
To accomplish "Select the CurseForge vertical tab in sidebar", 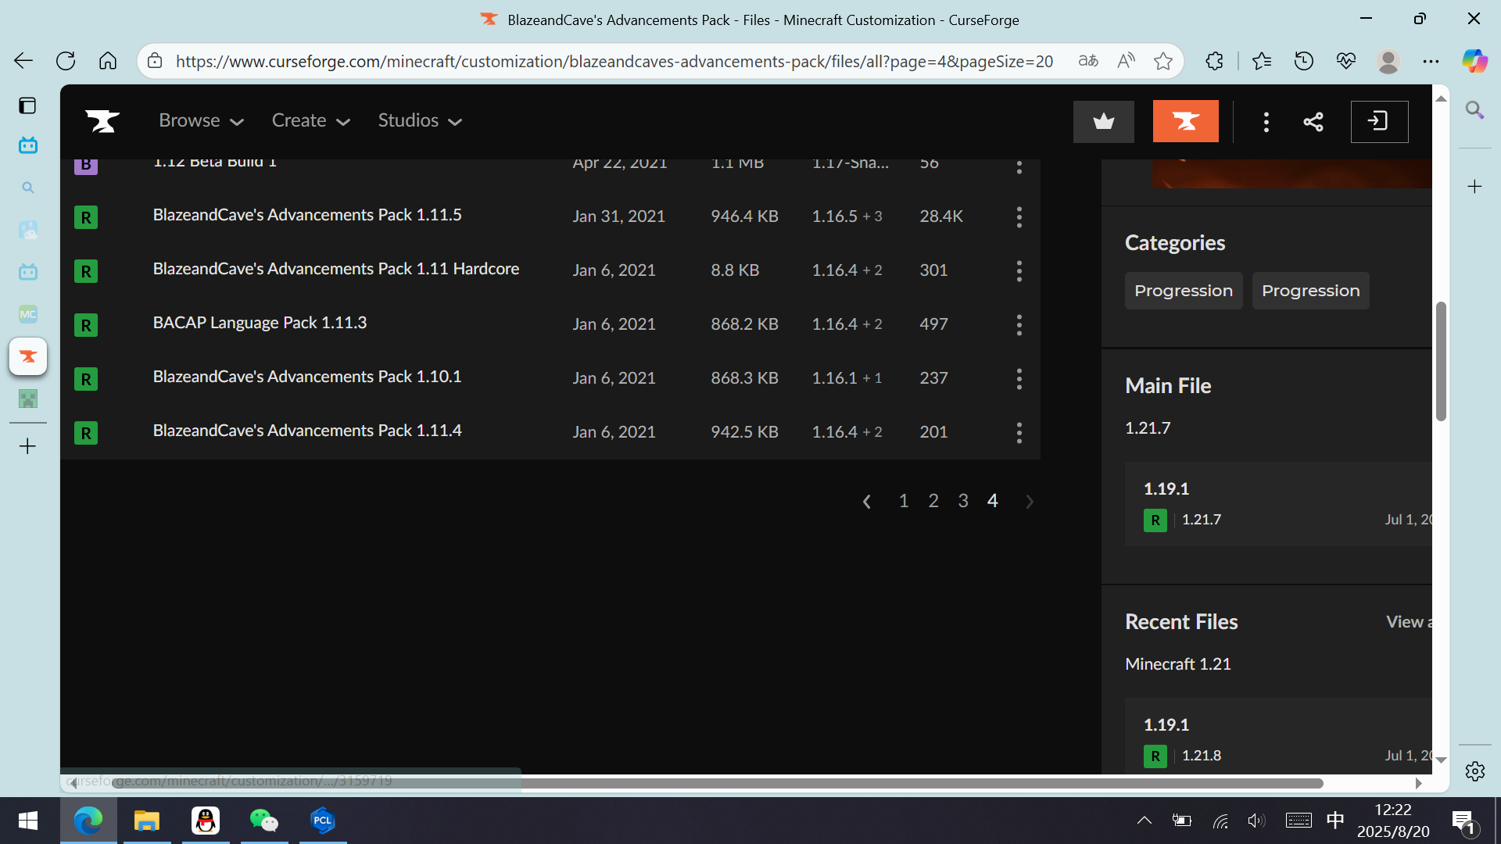I will 28,357.
